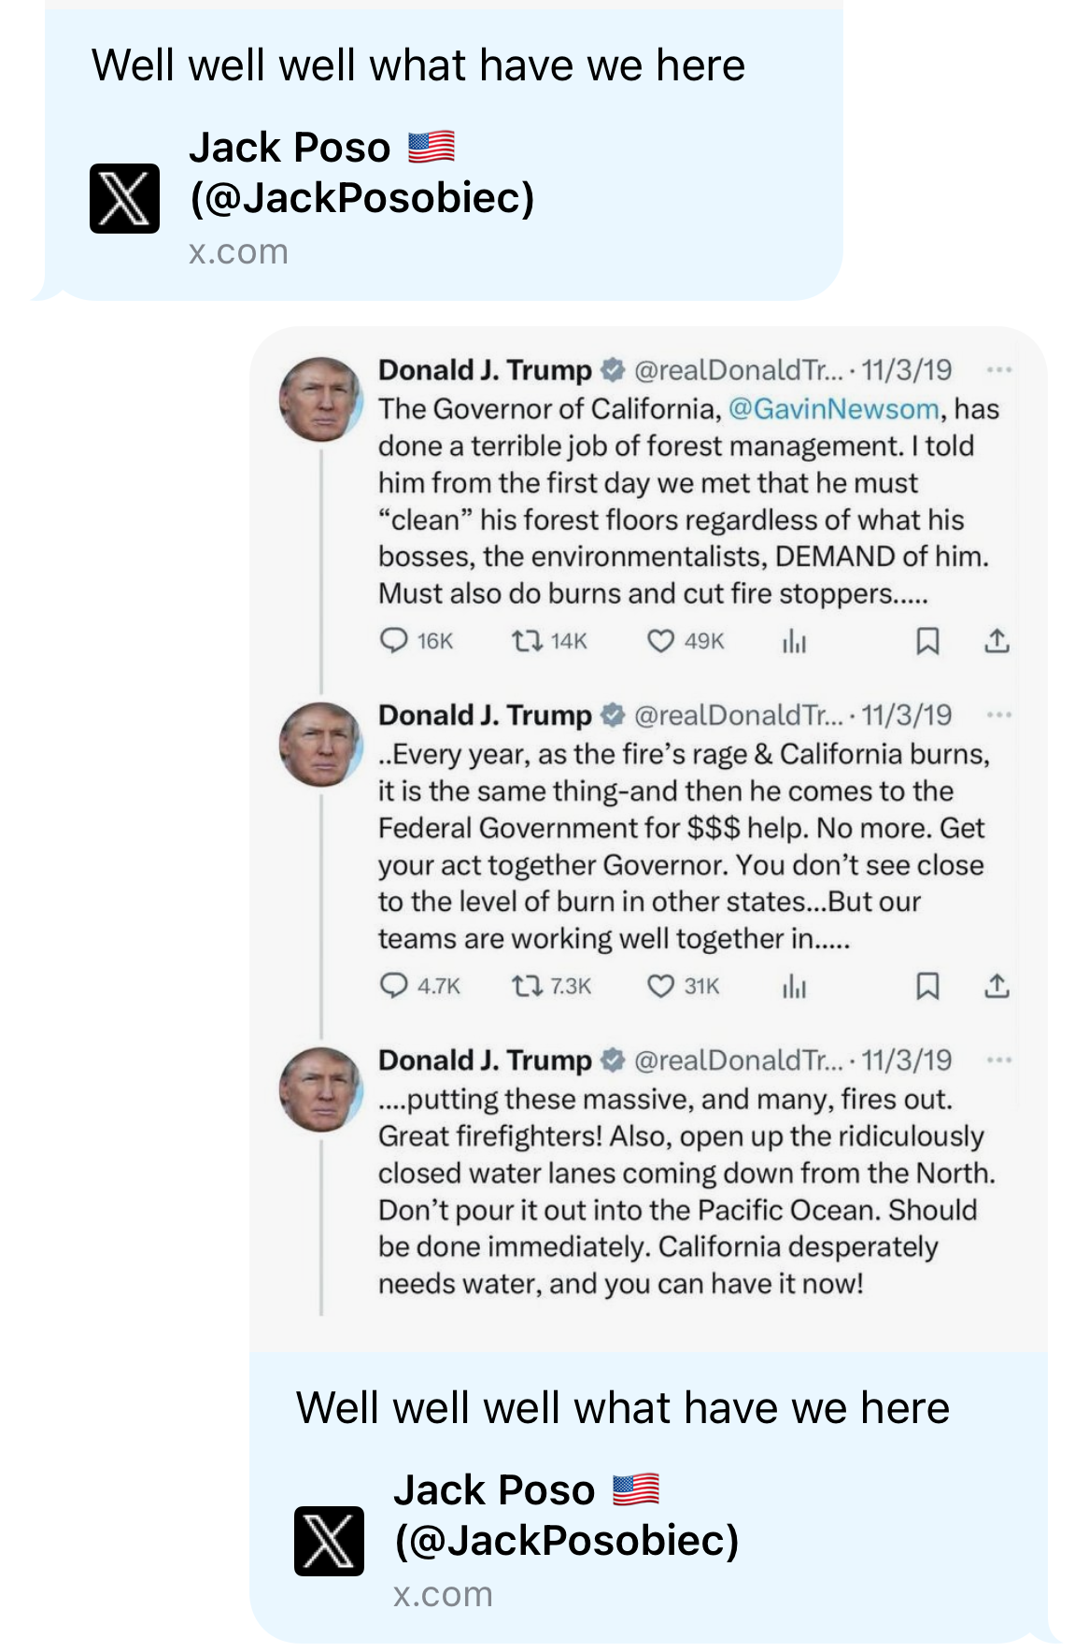The image size is (1075, 1652).
Task: Open analytics icon on the second tweet
Action: point(794,986)
